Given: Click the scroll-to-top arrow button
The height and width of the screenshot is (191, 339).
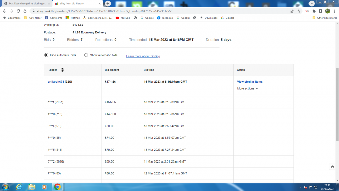Looking at the screenshot, I should pyautogui.click(x=332, y=166).
